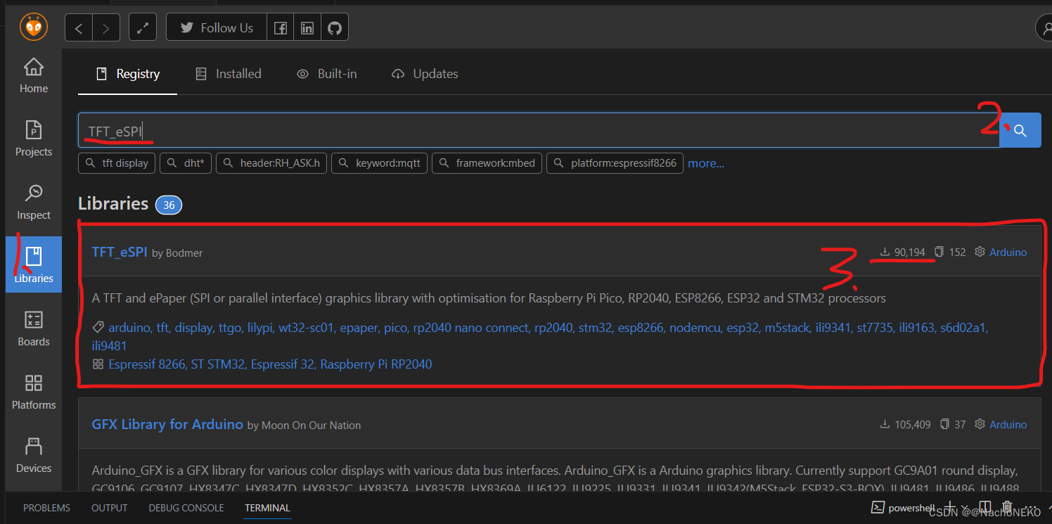
Task: Switch to the Registry tab
Action: click(128, 74)
